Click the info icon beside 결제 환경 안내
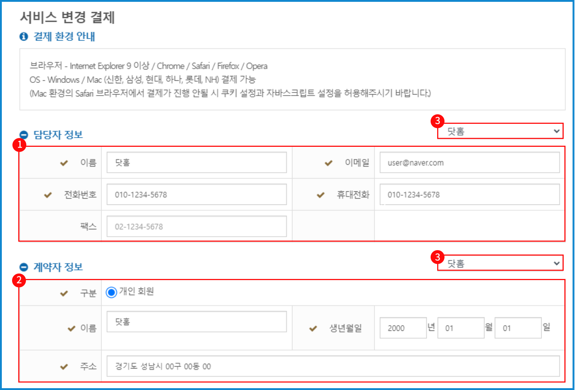Image resolution: width=575 pixels, height=390 pixels. click(24, 37)
